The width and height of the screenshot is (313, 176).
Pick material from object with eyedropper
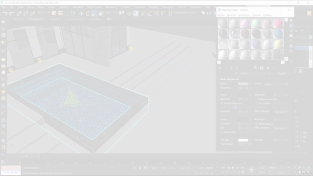coord(236,74)
